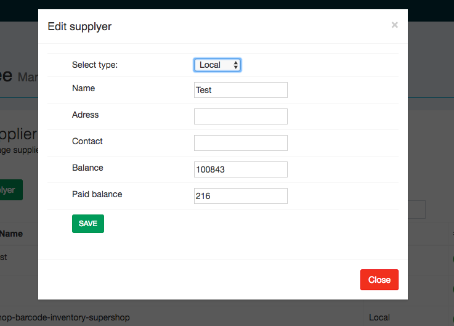This screenshot has height=326, width=454.
Task: Click the Name column header in the background table
Action: pyautogui.click(x=11, y=234)
